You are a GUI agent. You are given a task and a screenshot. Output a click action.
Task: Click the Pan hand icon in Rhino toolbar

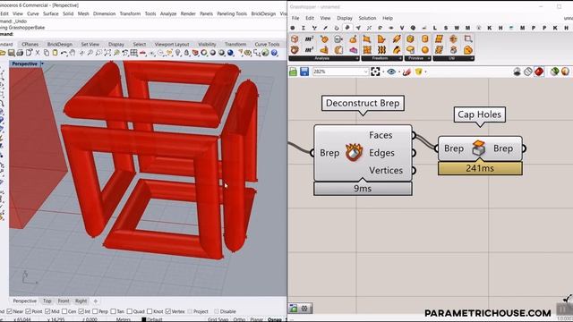[x=73, y=53]
